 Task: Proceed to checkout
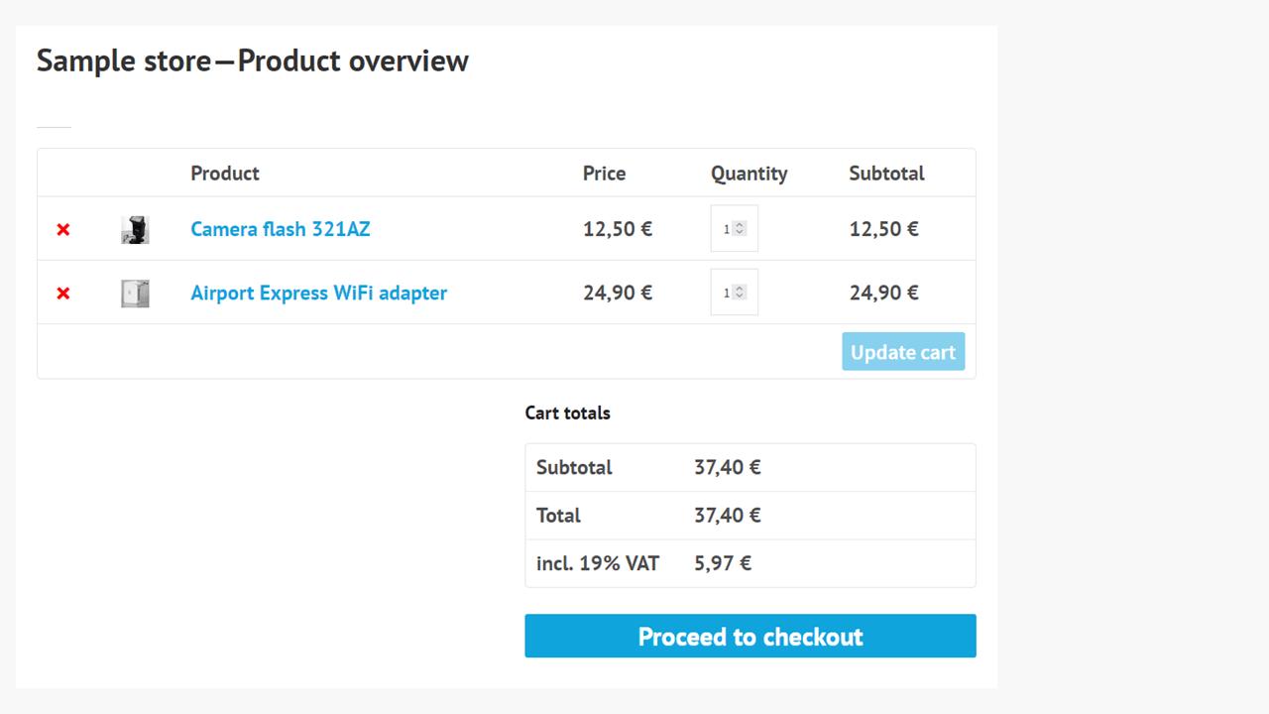(x=750, y=636)
